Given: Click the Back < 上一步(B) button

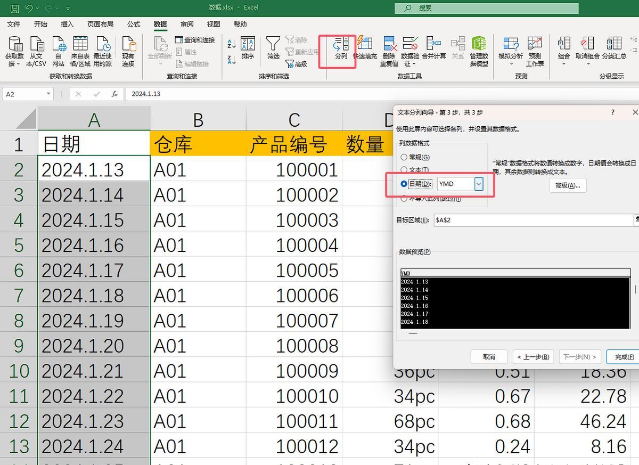Looking at the screenshot, I should (x=533, y=357).
